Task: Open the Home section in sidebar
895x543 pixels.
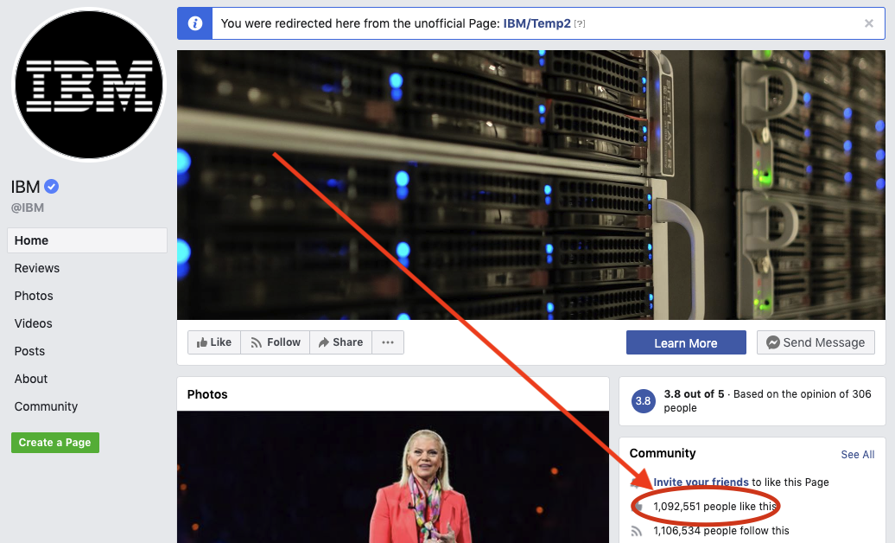Action: pos(87,240)
